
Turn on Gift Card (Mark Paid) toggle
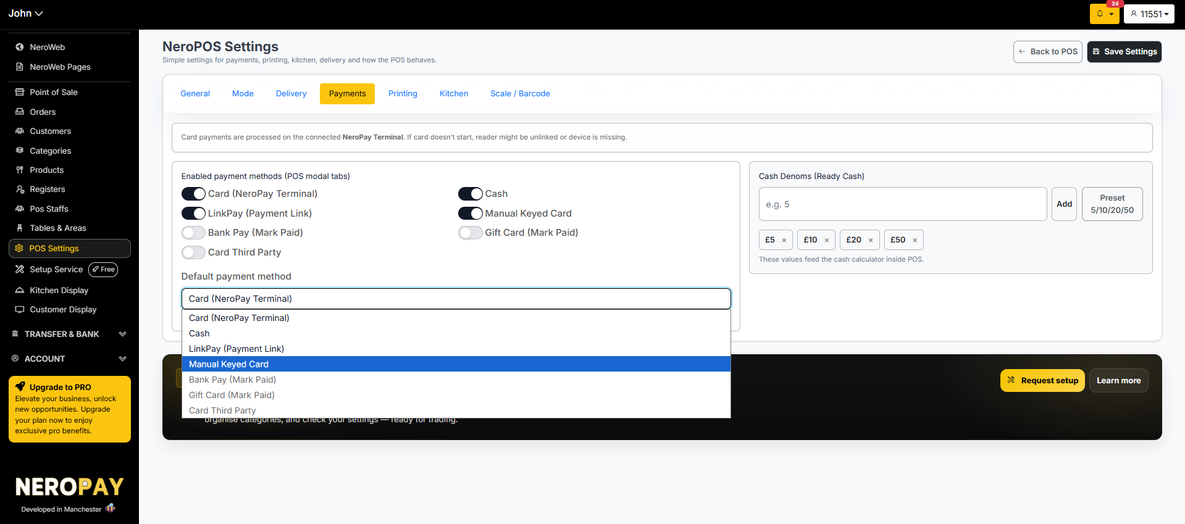pos(471,233)
